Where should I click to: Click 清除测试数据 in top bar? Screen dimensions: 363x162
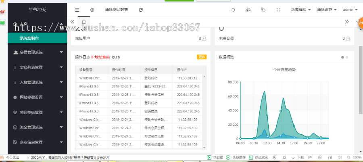(117, 10)
